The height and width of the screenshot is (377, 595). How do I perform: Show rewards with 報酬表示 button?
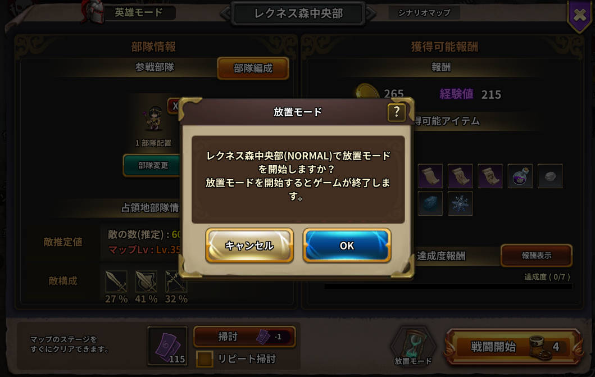coord(536,256)
